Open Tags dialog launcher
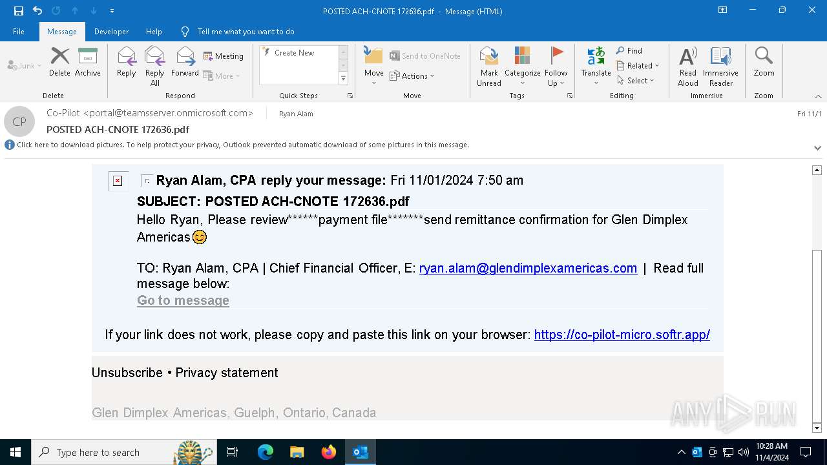 [570, 96]
